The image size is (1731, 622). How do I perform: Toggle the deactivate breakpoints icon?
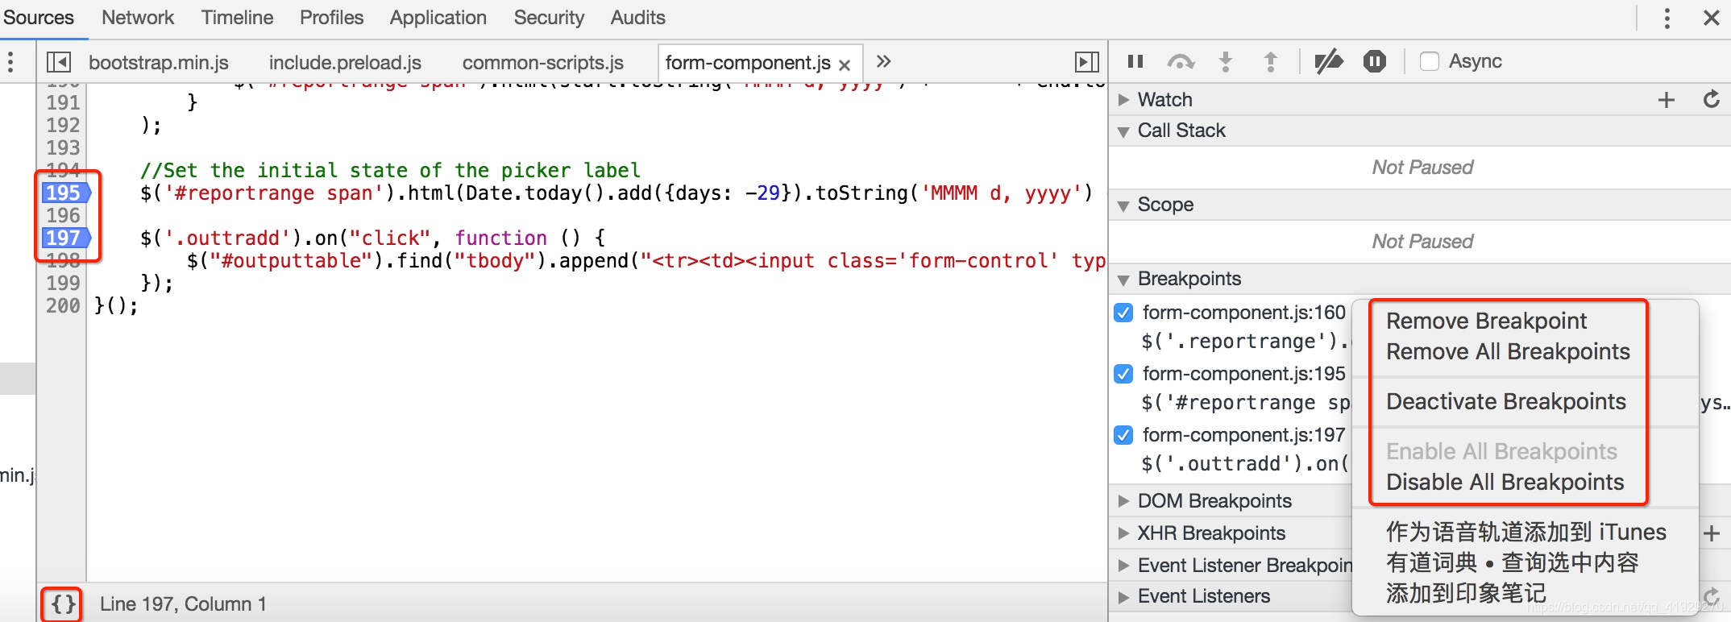coord(1329,61)
